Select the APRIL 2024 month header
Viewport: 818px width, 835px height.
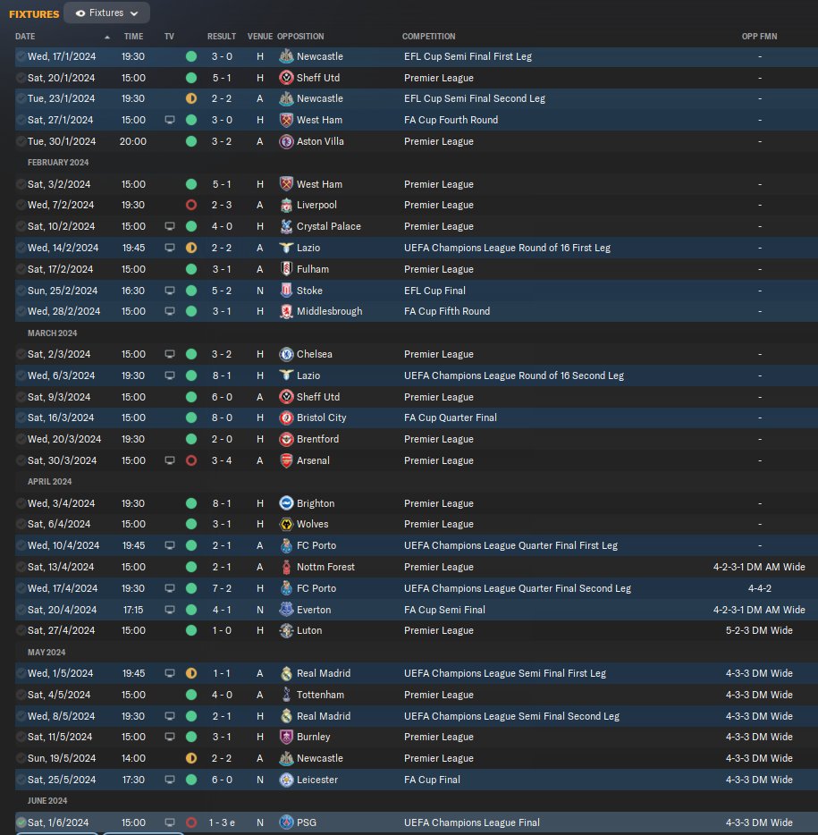(x=49, y=481)
